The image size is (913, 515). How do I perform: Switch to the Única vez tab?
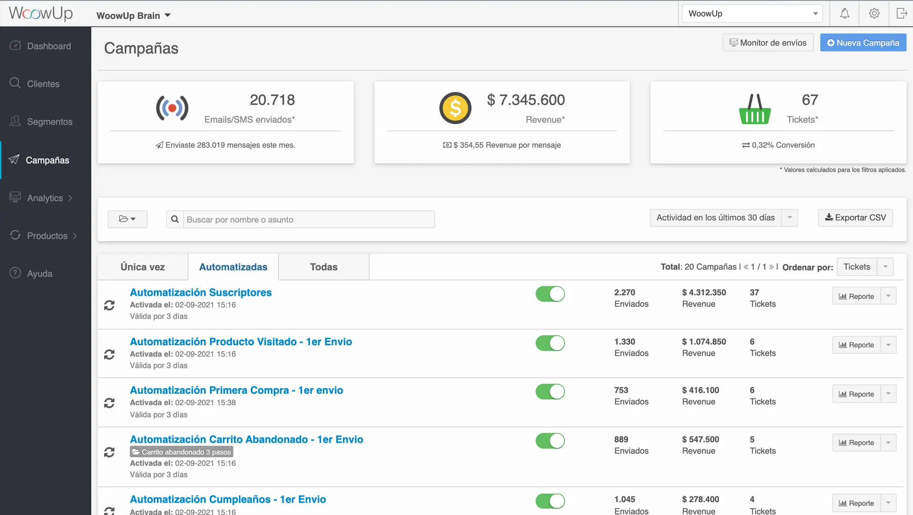click(143, 267)
